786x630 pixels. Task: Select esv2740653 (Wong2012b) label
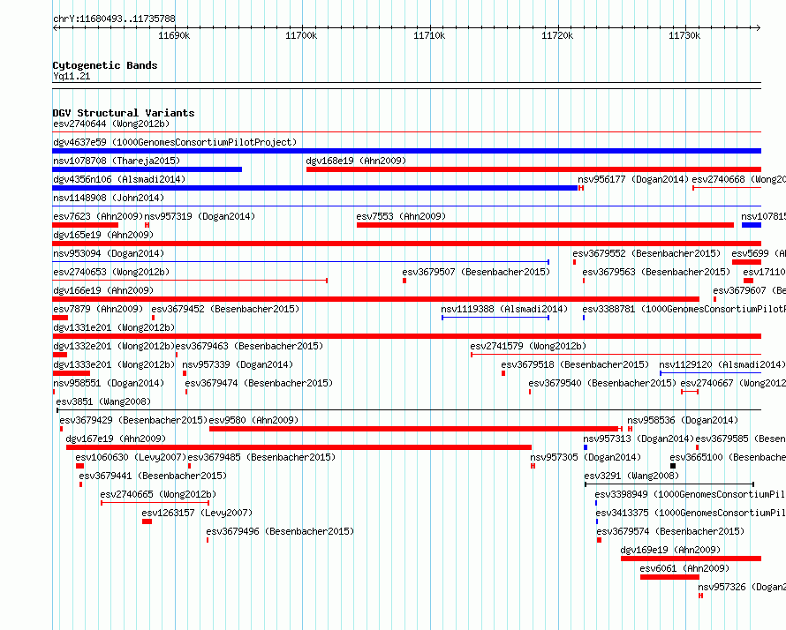(111, 272)
